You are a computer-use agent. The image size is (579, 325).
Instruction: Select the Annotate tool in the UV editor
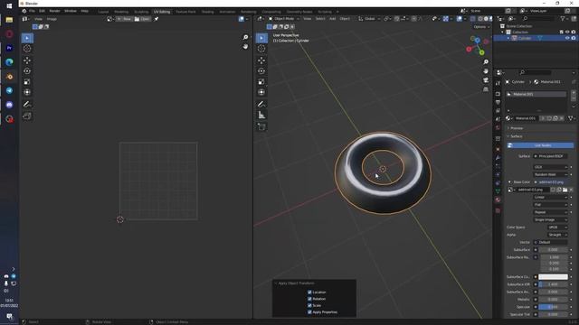click(27, 105)
